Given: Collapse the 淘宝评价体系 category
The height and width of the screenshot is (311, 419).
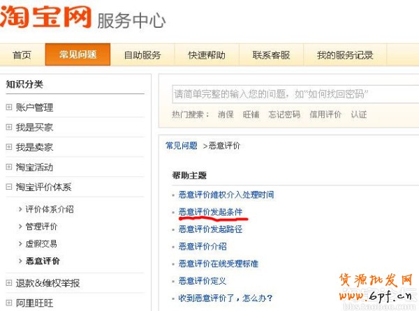Looking at the screenshot, I should click(x=9, y=187).
